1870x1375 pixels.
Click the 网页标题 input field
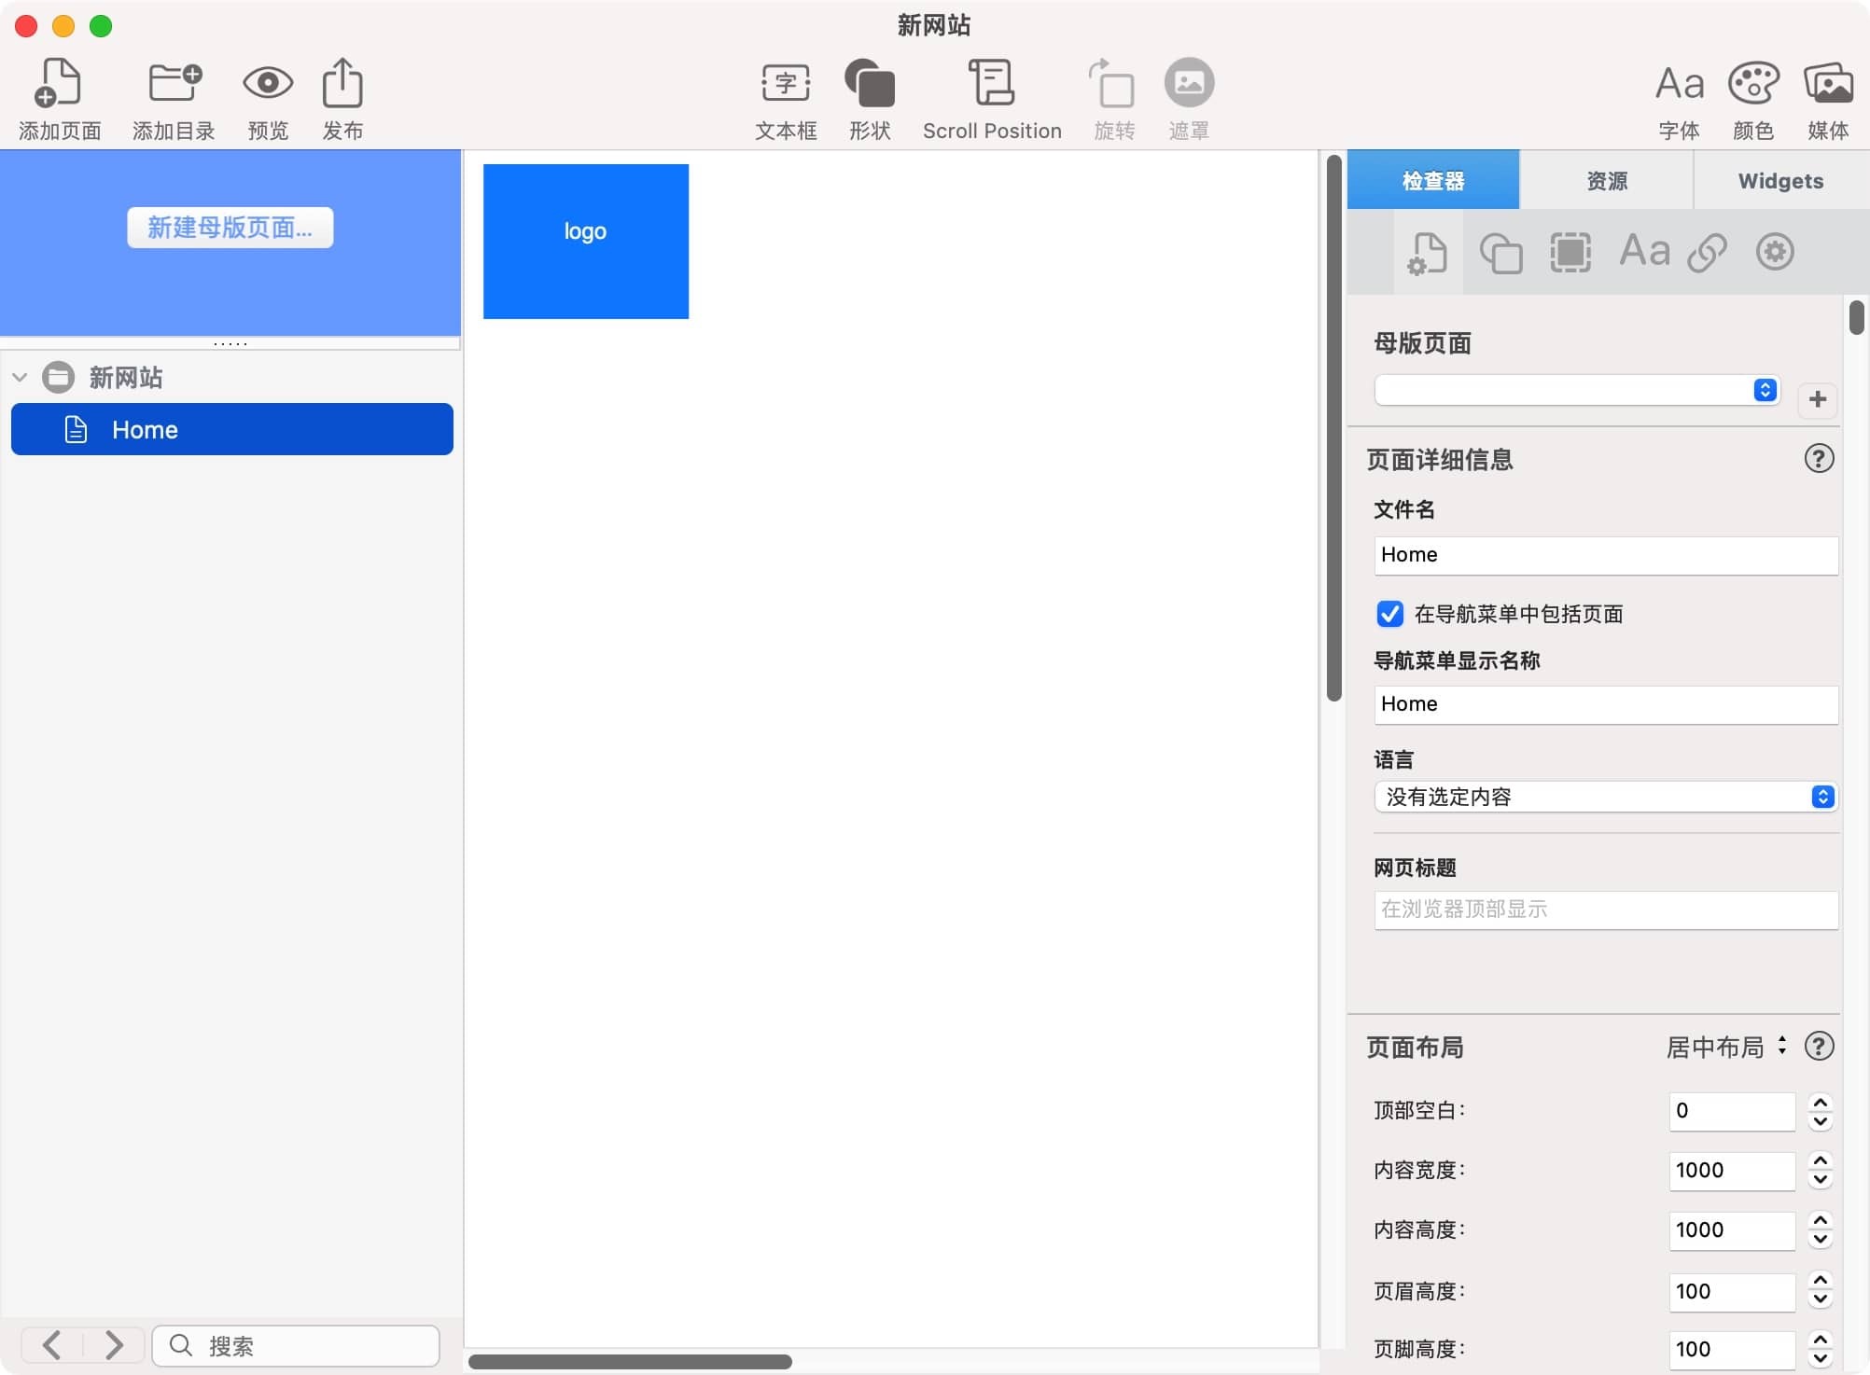point(1606,910)
